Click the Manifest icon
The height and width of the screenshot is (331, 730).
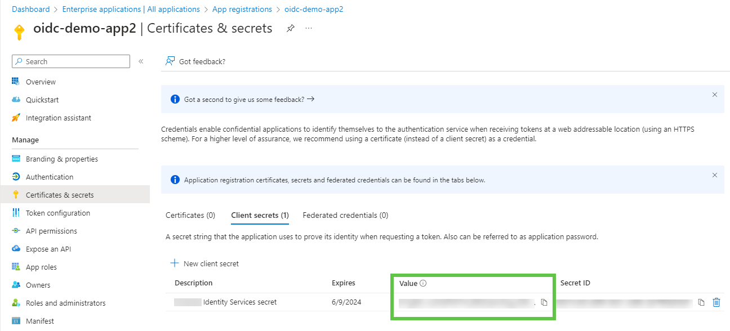pos(16,321)
